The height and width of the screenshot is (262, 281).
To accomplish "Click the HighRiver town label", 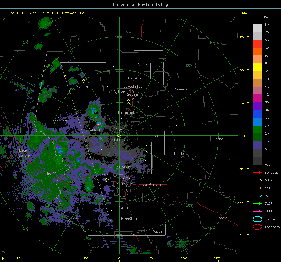I will pyautogui.click(x=130, y=219).
